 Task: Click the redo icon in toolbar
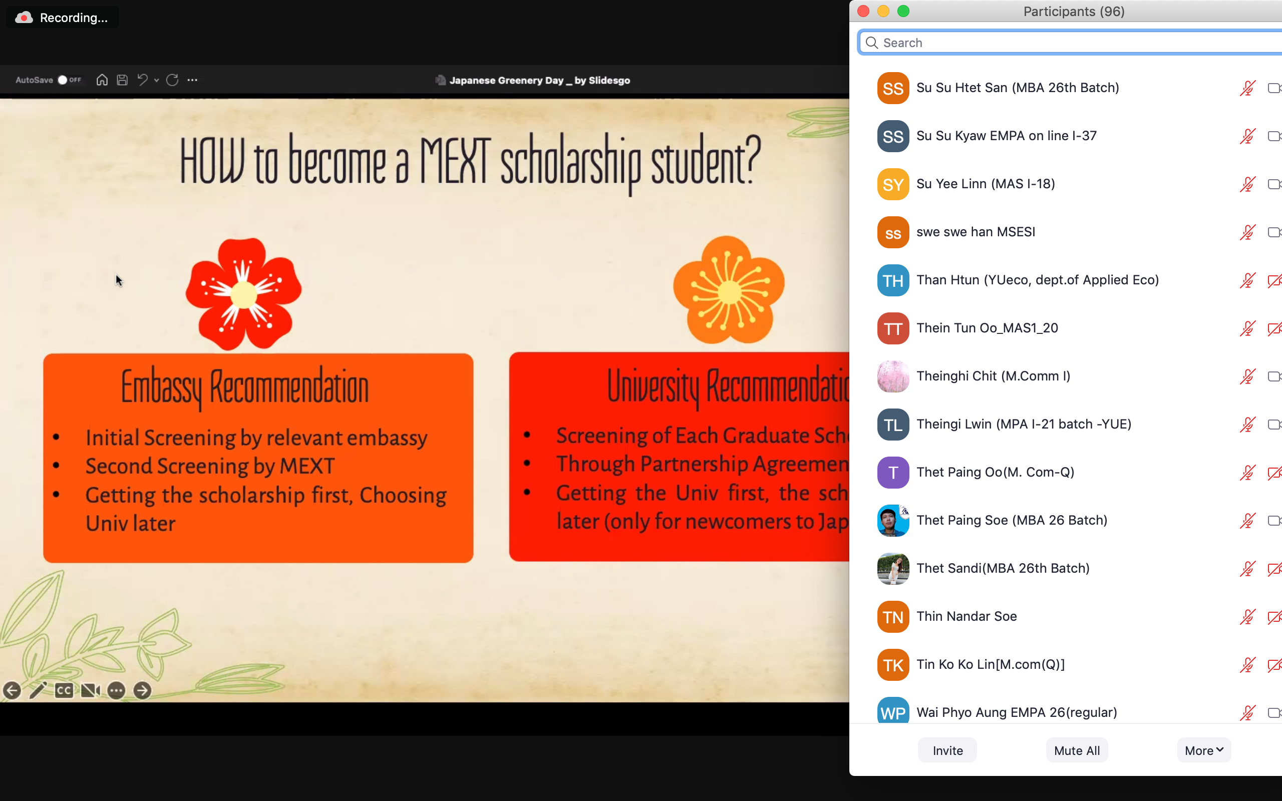point(172,80)
